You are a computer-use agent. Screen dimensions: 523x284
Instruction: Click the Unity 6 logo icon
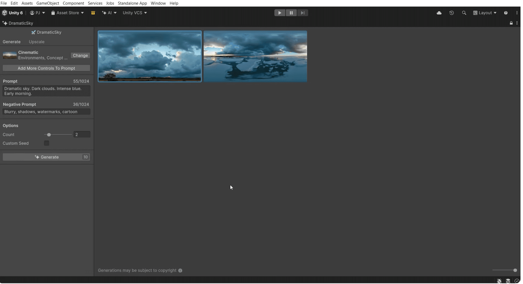point(5,13)
